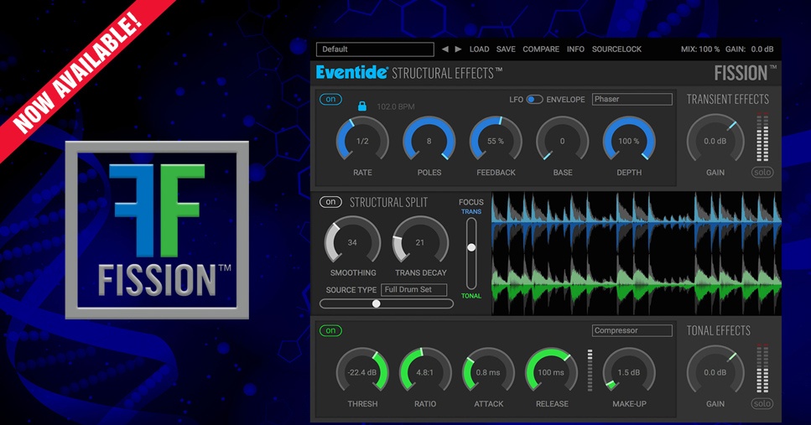The height and width of the screenshot is (425, 811).
Task: Expand the Full Drum Set source type
Action: pyautogui.click(x=413, y=289)
